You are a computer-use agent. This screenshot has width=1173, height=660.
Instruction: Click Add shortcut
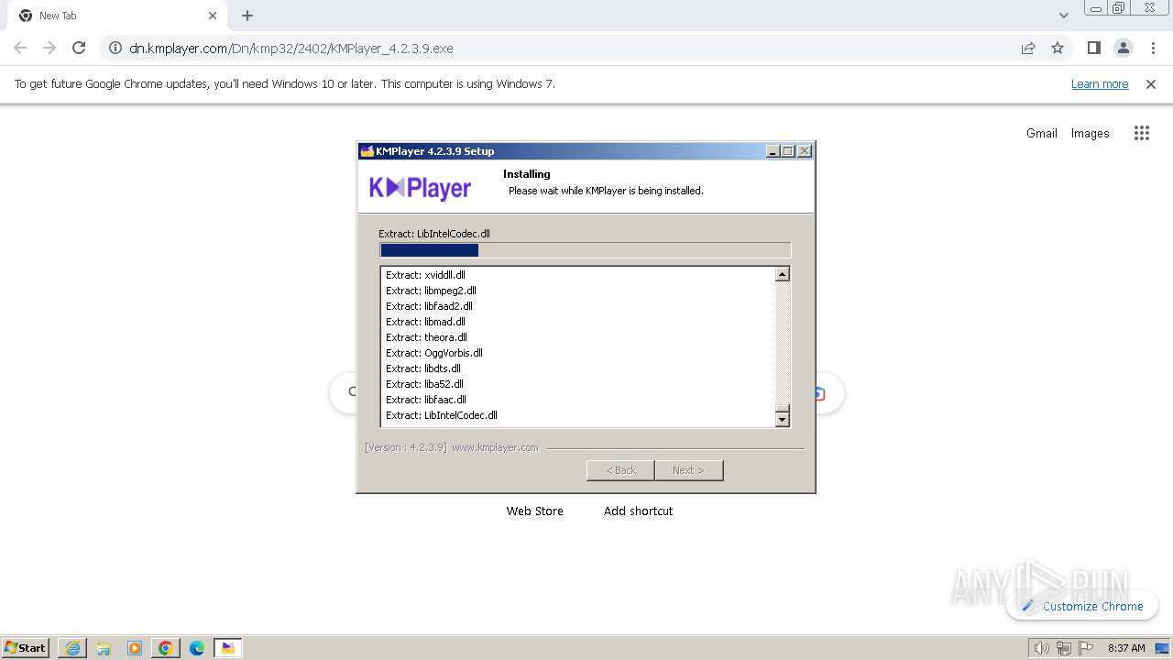[x=638, y=511]
